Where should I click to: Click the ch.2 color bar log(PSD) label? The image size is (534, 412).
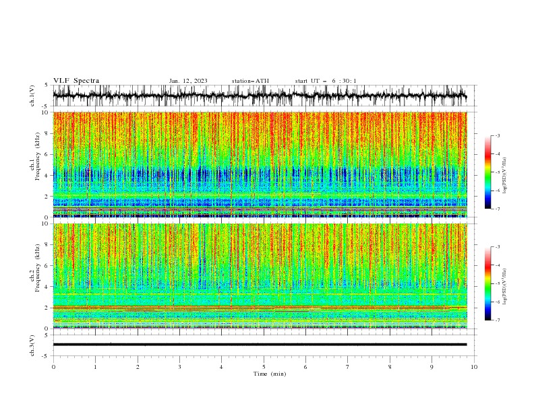point(505,287)
